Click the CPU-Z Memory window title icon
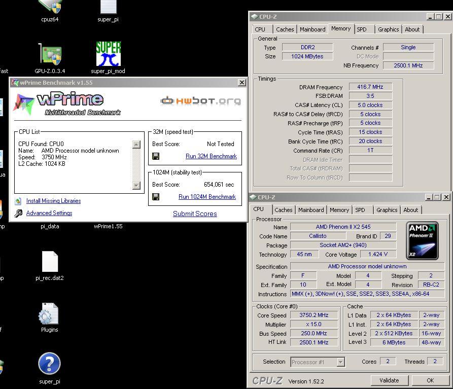The height and width of the screenshot is (389, 453). click(x=254, y=17)
